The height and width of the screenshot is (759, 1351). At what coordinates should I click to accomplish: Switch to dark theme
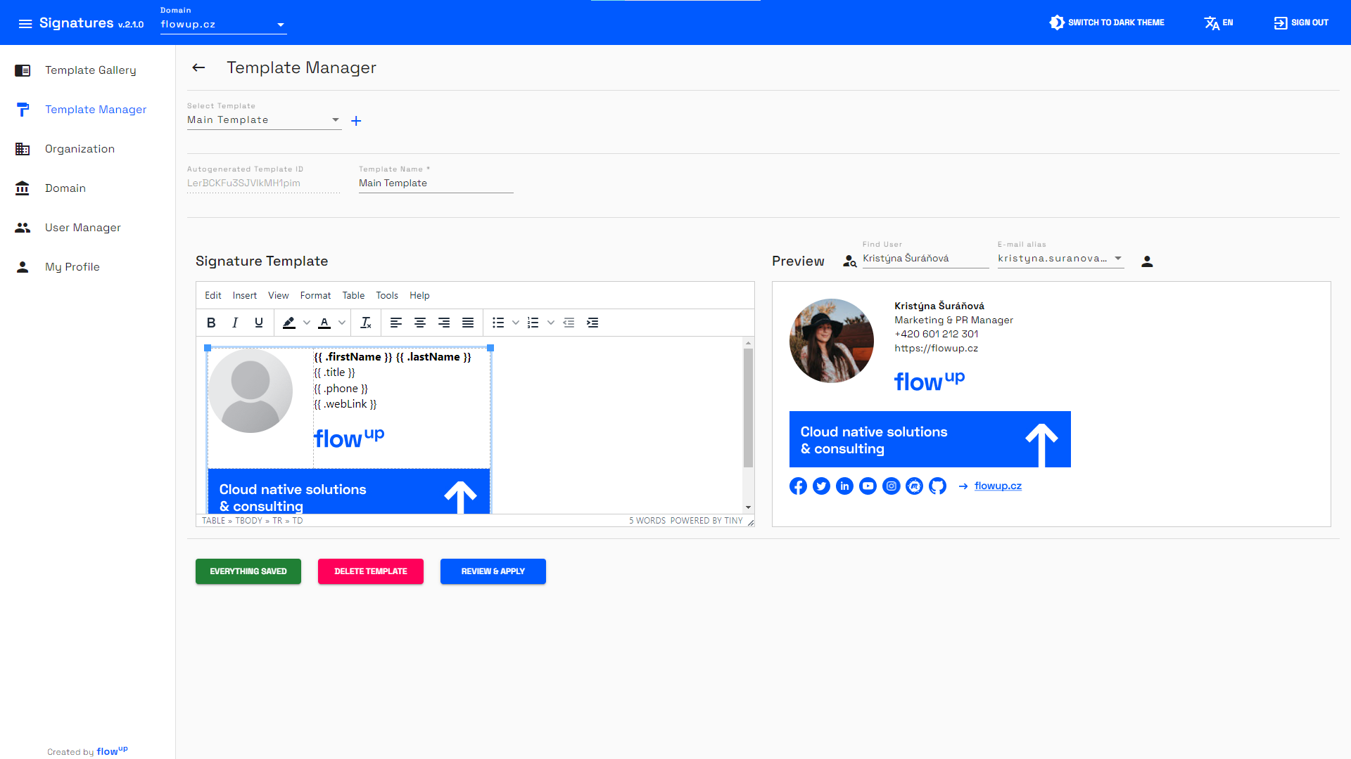coord(1107,22)
